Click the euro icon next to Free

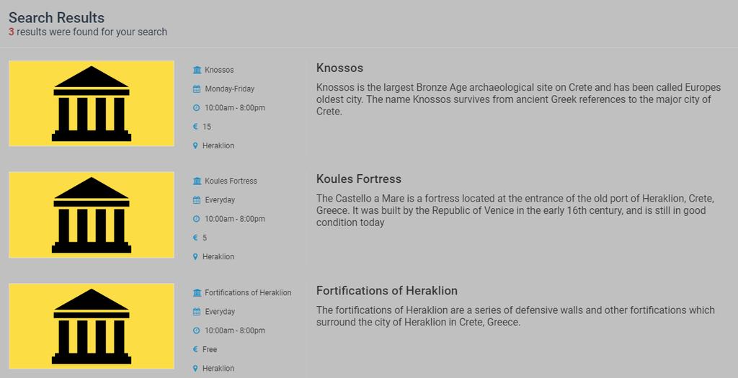pos(196,349)
